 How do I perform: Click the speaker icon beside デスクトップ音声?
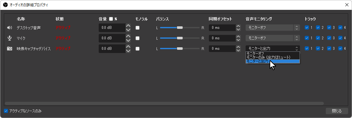[x=10, y=28]
